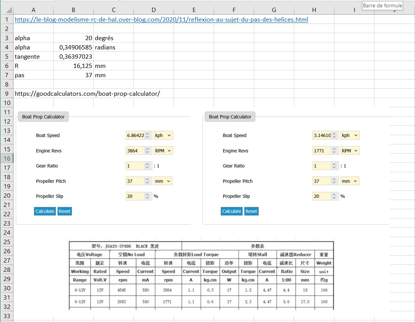
Task: Open the over-blog hyperlink in cell A1
Action: point(161,19)
